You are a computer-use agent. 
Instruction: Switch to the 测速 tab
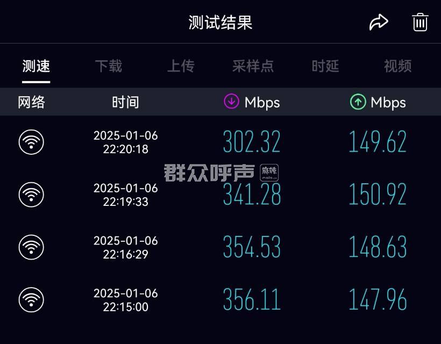[36, 66]
